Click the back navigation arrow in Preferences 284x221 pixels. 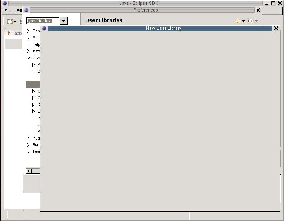pyautogui.click(x=238, y=21)
